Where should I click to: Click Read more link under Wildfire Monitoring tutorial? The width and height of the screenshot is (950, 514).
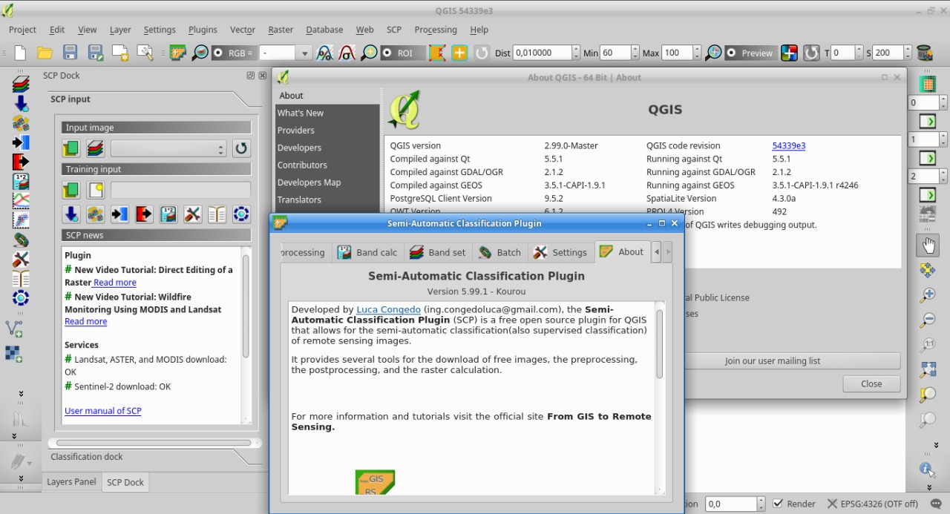click(85, 321)
